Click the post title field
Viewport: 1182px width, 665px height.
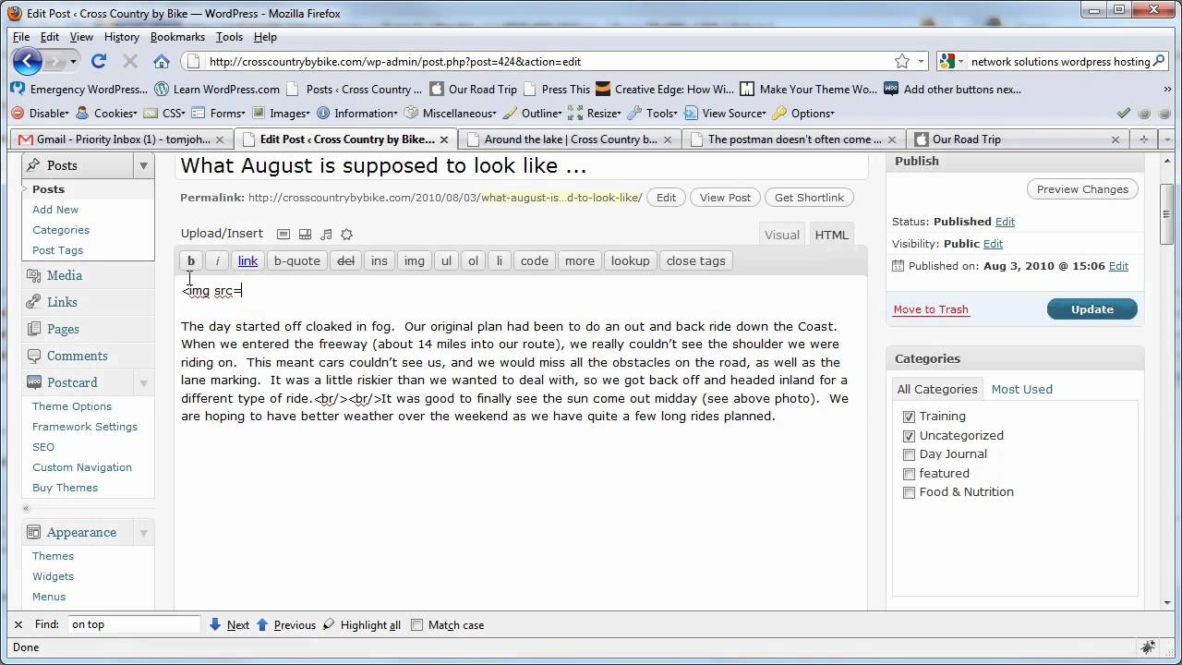point(522,167)
